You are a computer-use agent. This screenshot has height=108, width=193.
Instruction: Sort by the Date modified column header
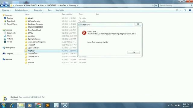click(x=67, y=14)
